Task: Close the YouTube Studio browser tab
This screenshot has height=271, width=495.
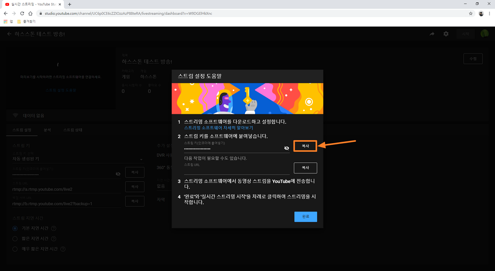Action: click(x=60, y=5)
